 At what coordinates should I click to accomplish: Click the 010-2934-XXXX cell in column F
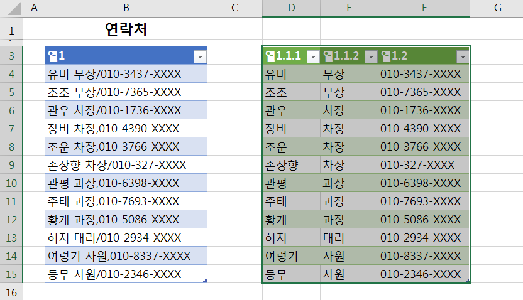pyautogui.click(x=424, y=237)
